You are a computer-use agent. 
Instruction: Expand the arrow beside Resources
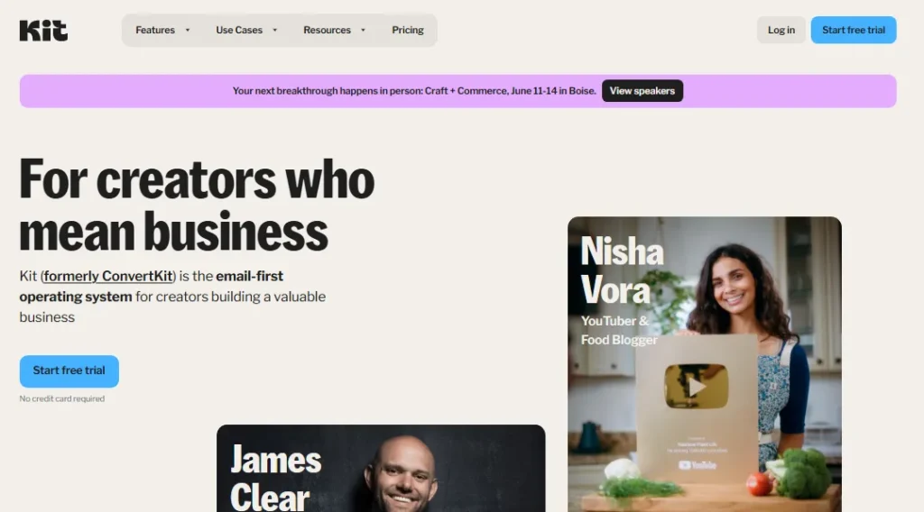tap(363, 30)
